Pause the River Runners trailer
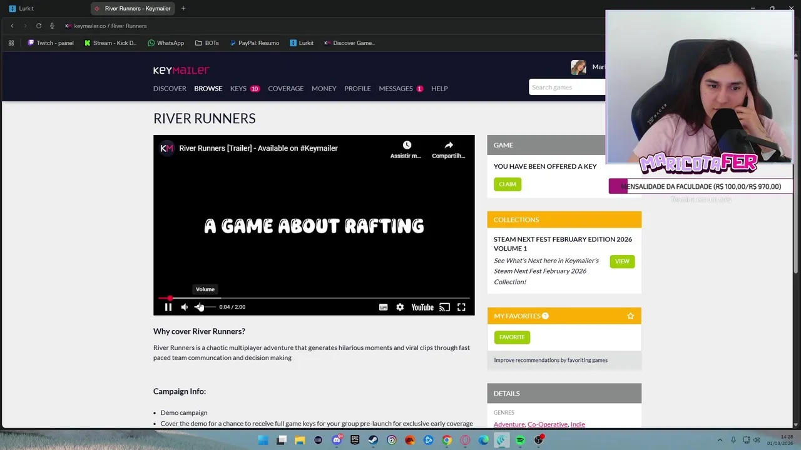 tap(168, 307)
